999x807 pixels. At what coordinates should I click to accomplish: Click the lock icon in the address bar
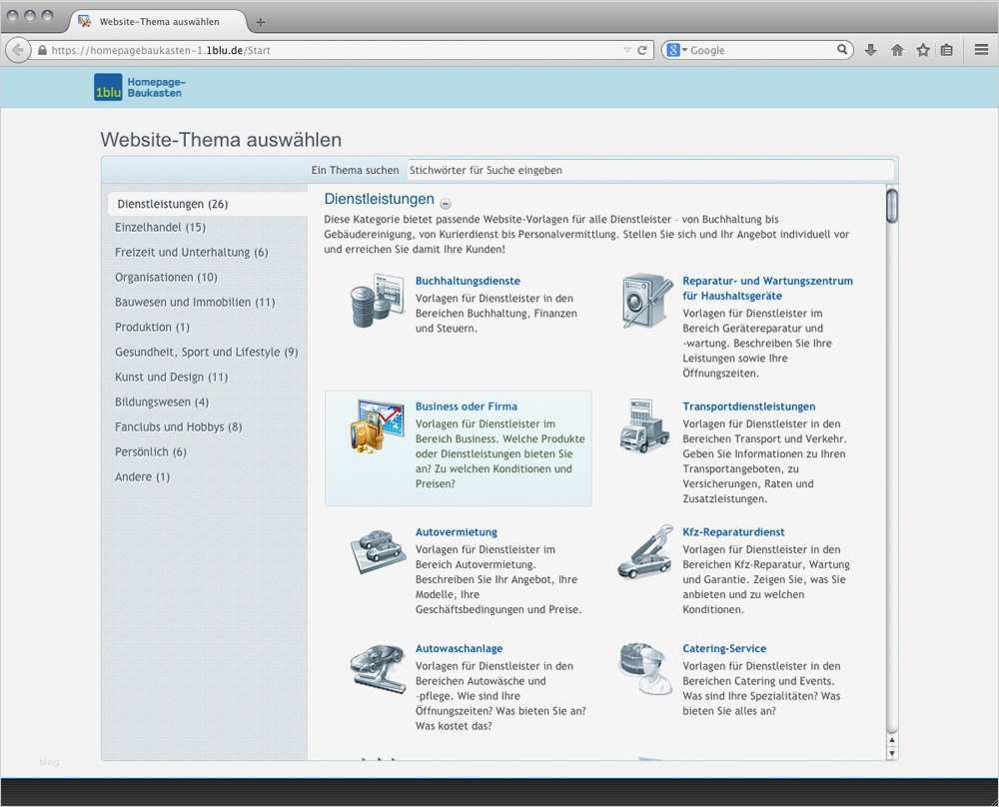[x=42, y=50]
